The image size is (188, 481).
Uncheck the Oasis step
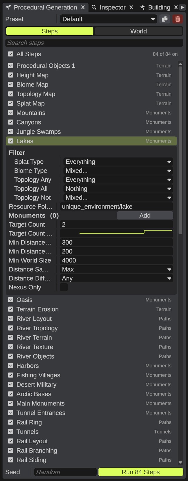pyautogui.click(x=11, y=300)
